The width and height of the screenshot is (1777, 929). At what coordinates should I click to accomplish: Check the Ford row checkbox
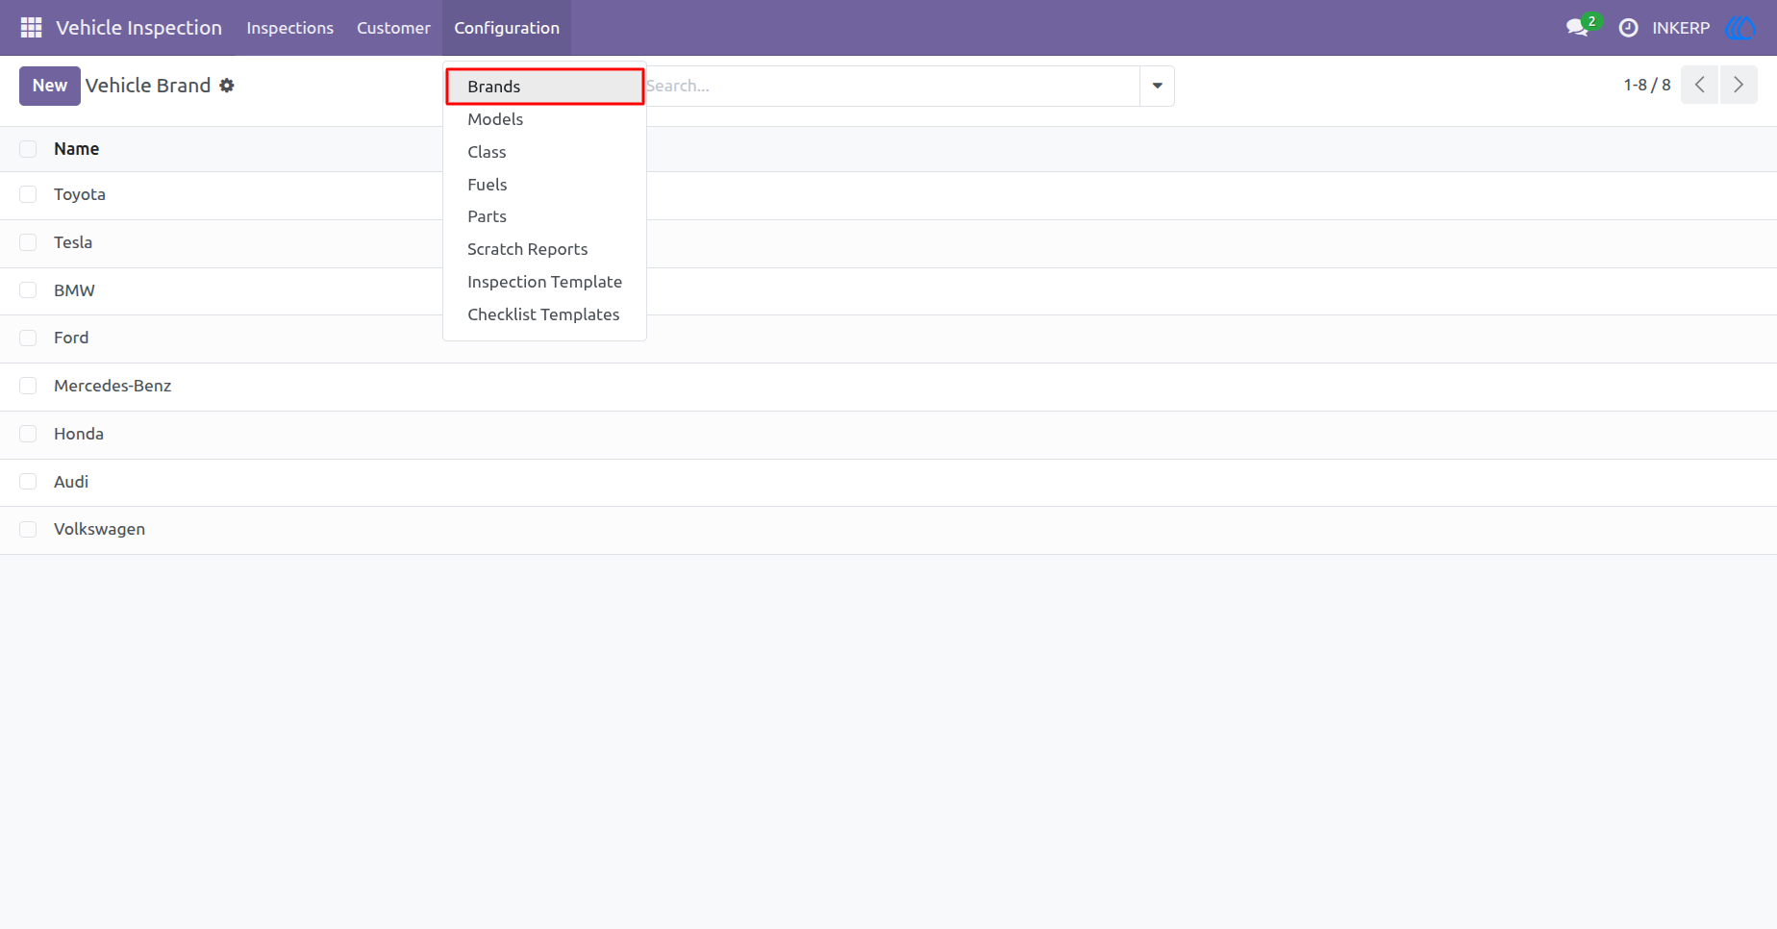(x=28, y=338)
